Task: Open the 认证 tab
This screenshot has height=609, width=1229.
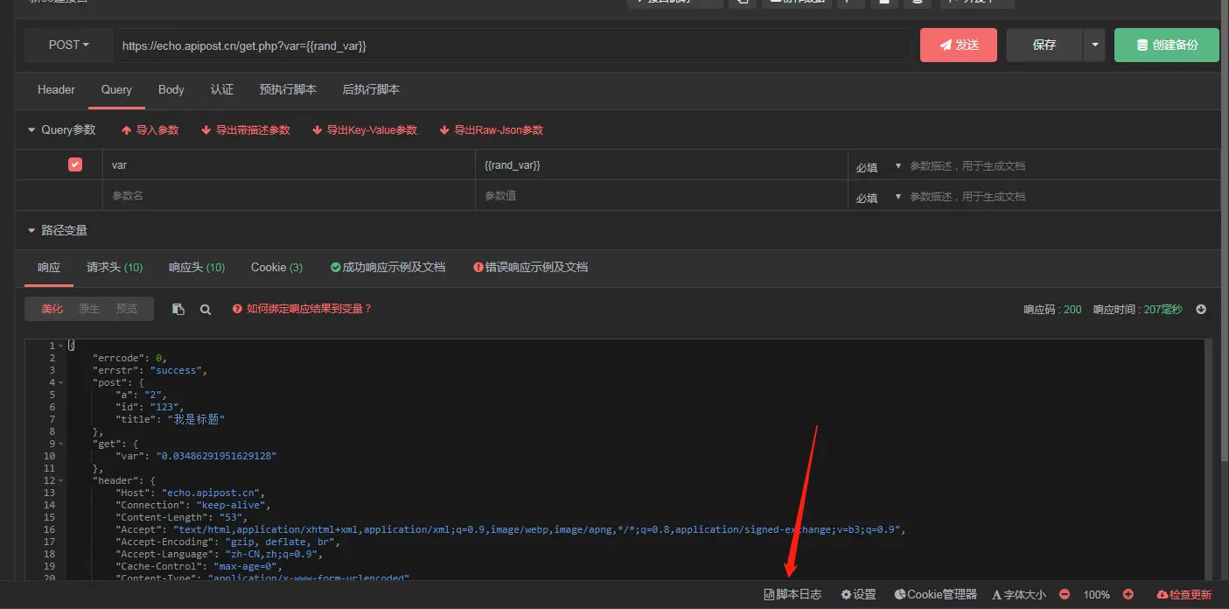Action: 222,89
